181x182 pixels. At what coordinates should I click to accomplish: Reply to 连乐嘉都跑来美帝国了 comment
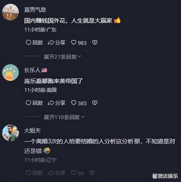[x=34, y=103]
